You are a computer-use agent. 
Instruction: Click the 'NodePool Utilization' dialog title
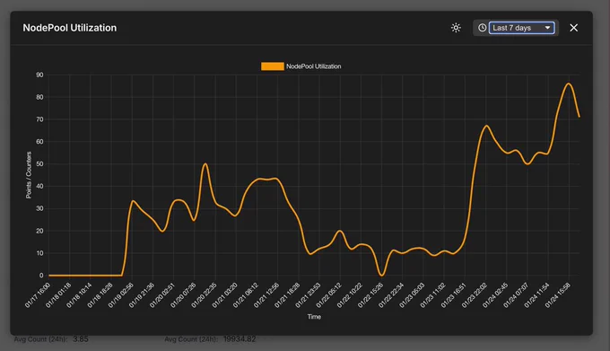70,28
